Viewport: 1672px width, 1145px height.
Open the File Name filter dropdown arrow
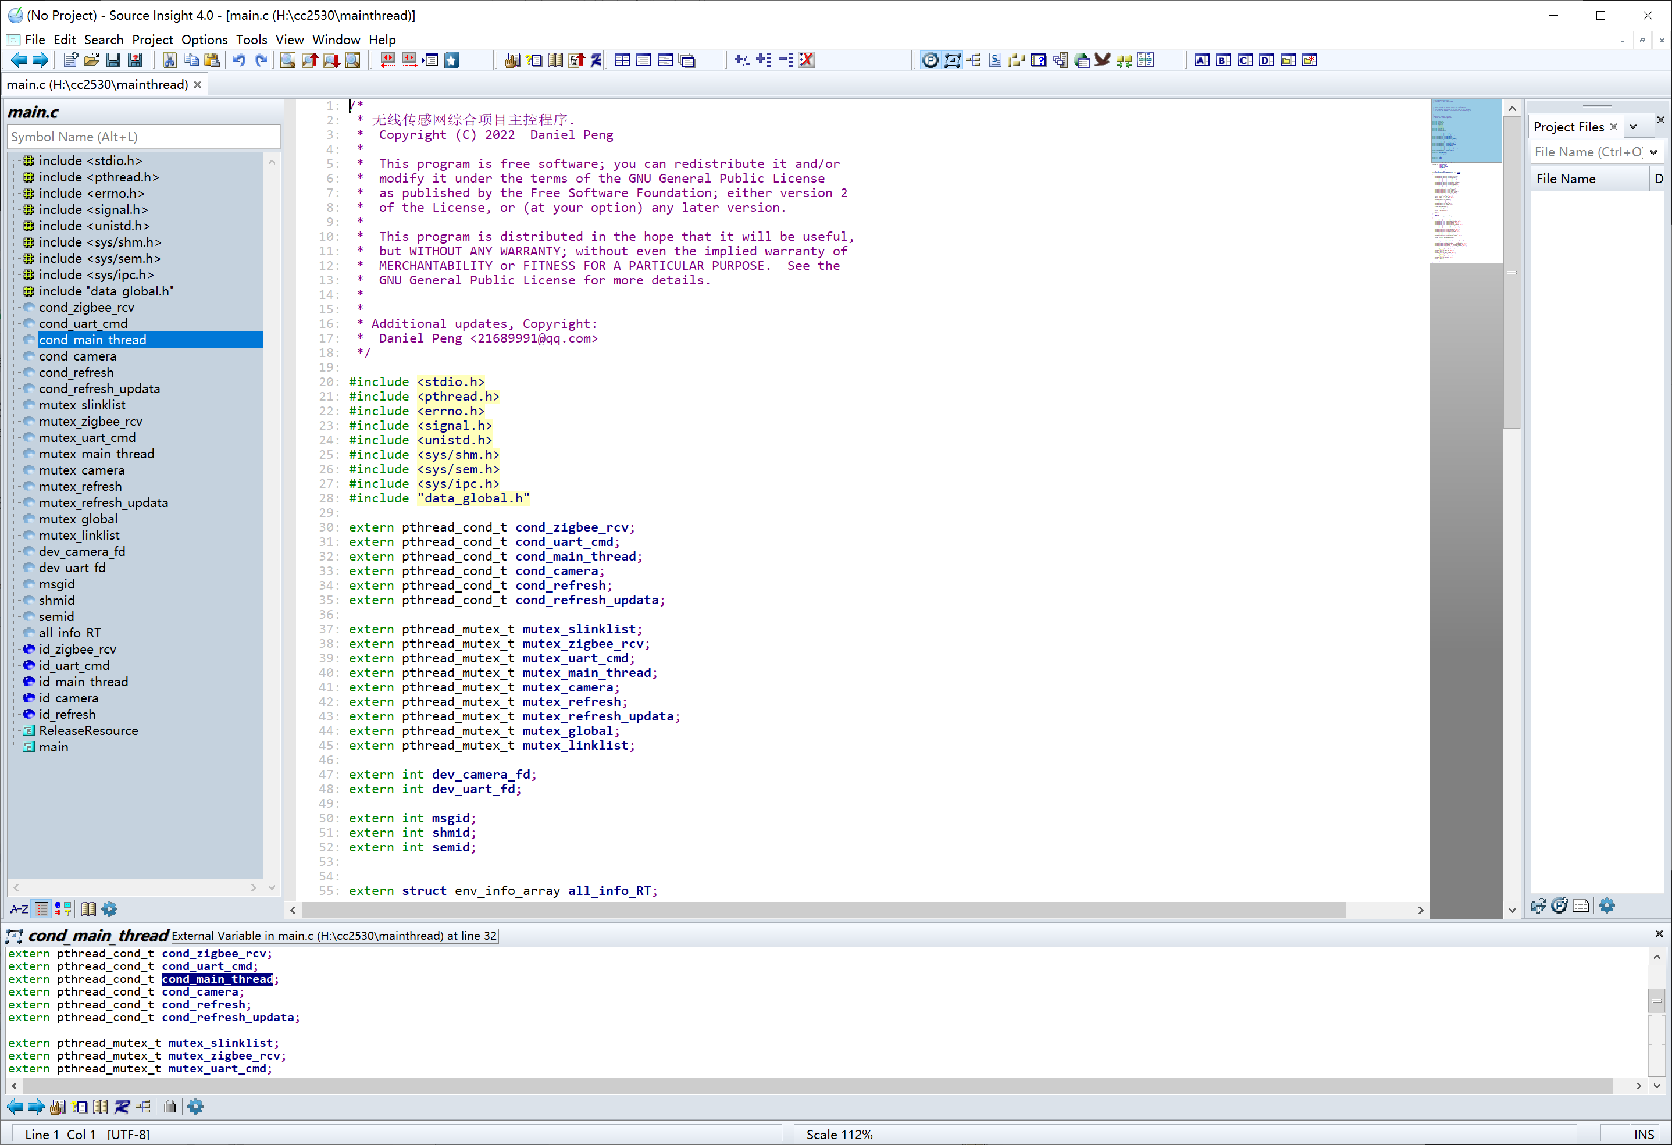(x=1653, y=152)
